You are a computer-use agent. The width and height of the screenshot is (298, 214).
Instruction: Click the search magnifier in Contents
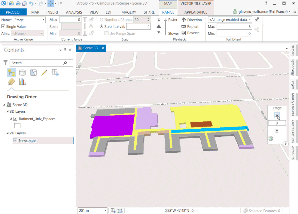[x=65, y=63]
